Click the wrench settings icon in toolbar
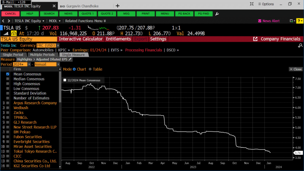Image resolution: width=304 pixels, height=171 pixels. click(217, 14)
